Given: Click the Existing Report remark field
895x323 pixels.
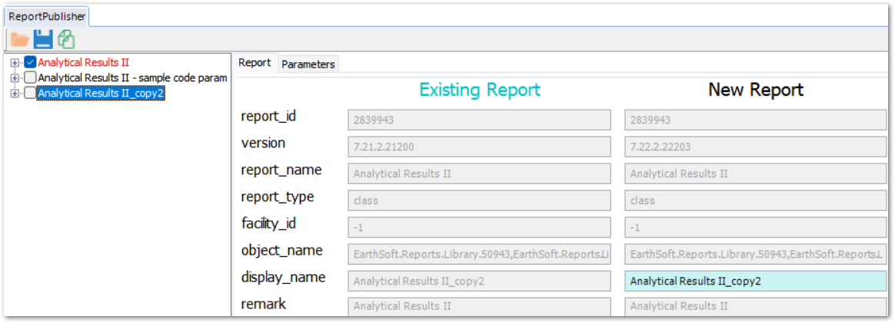Looking at the screenshot, I should (x=479, y=307).
